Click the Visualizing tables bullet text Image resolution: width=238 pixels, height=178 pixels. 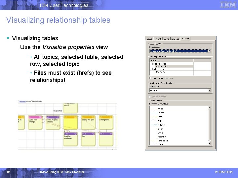(35, 38)
